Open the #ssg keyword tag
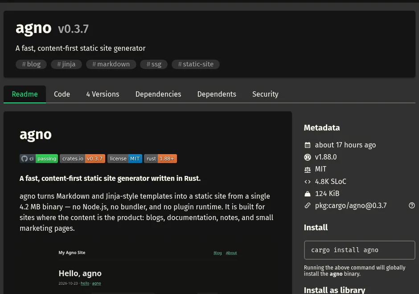 [x=154, y=64]
